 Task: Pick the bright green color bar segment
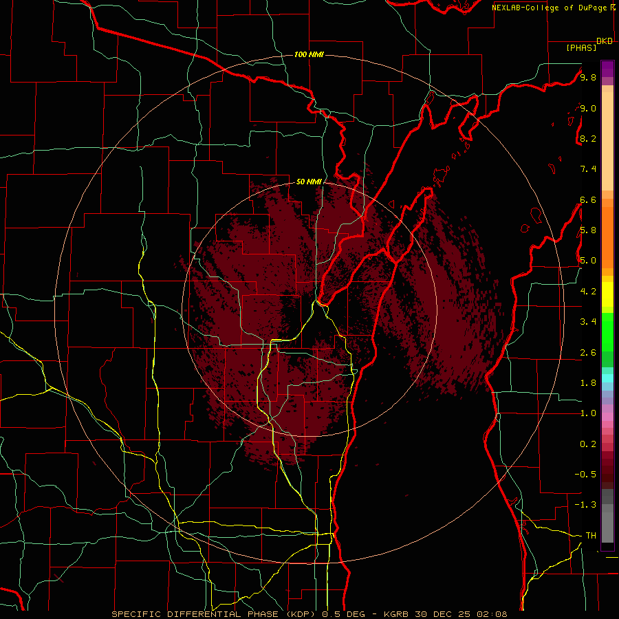pos(607,332)
